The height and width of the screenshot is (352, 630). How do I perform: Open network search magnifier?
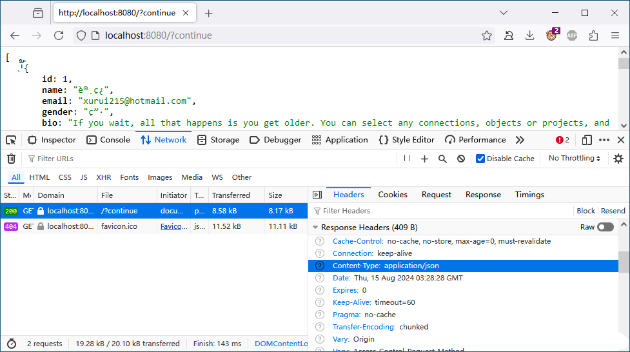[442, 159]
